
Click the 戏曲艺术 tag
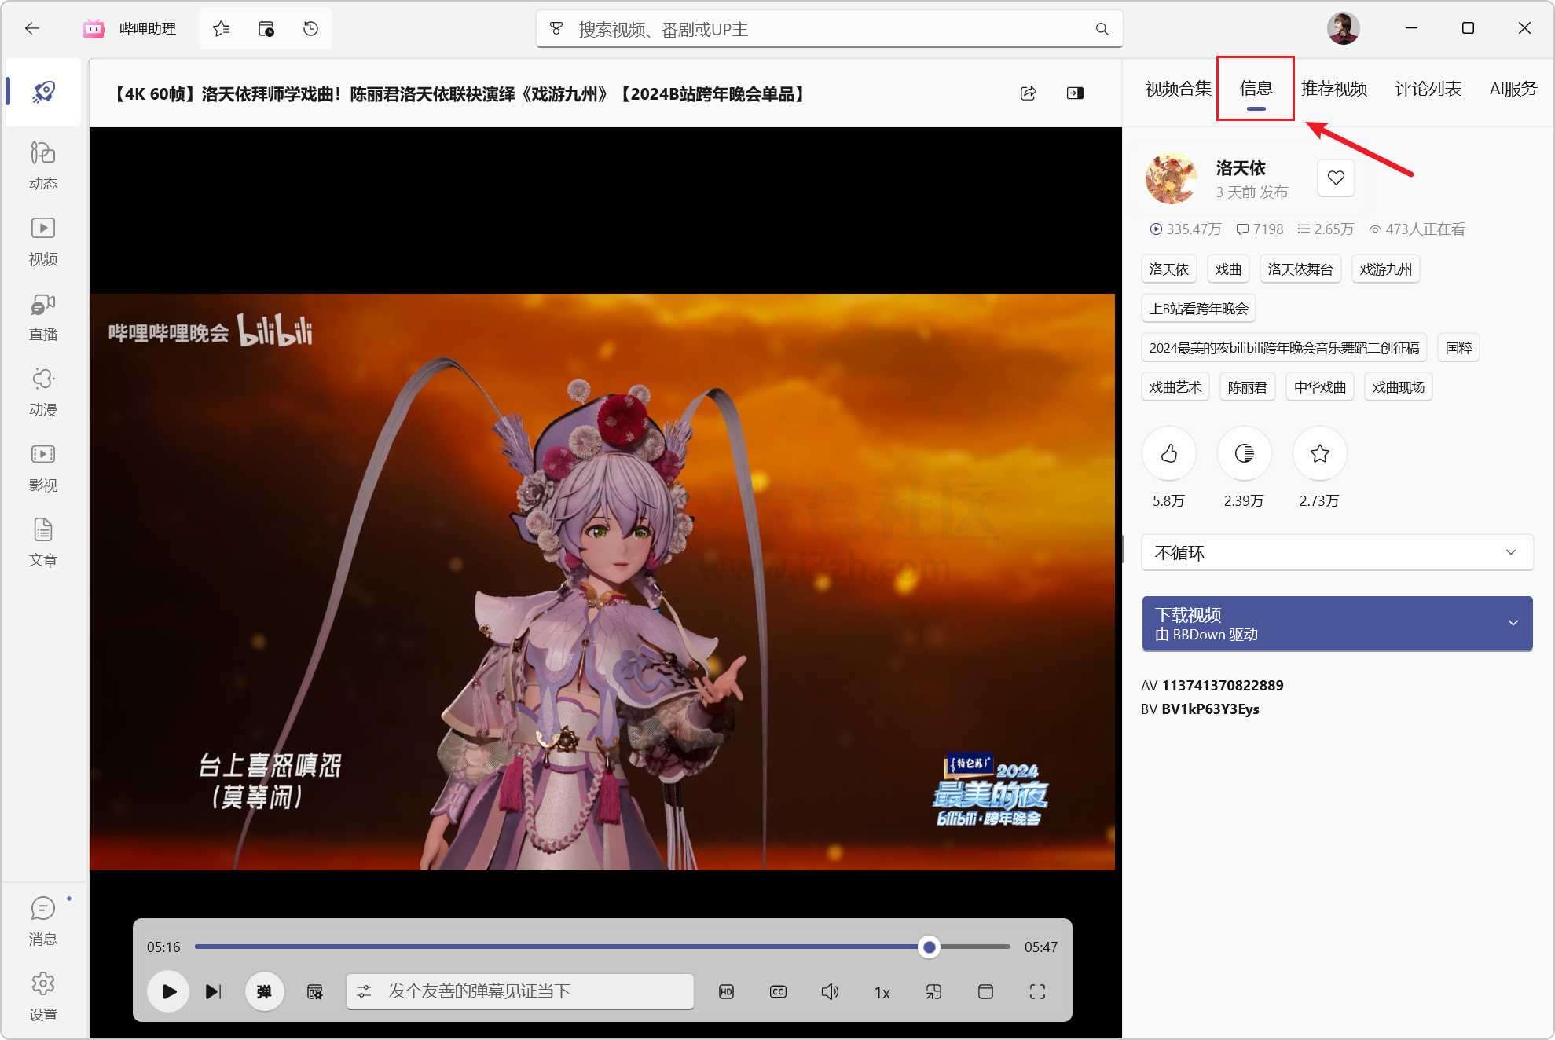click(x=1175, y=387)
